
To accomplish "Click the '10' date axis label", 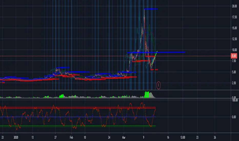I will tap(85, 137).
